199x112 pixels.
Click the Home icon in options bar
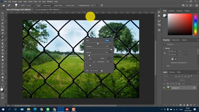point(4,6)
